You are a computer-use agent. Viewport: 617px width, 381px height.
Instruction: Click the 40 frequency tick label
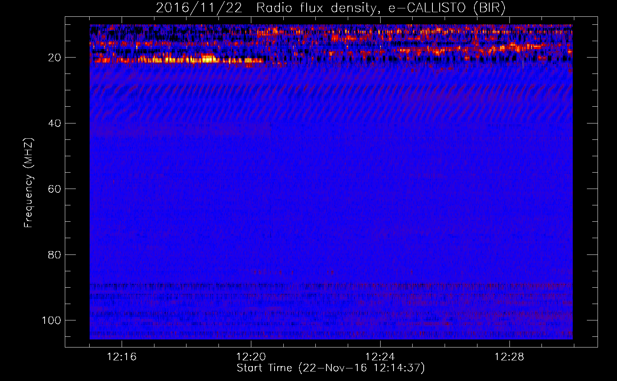pos(55,123)
